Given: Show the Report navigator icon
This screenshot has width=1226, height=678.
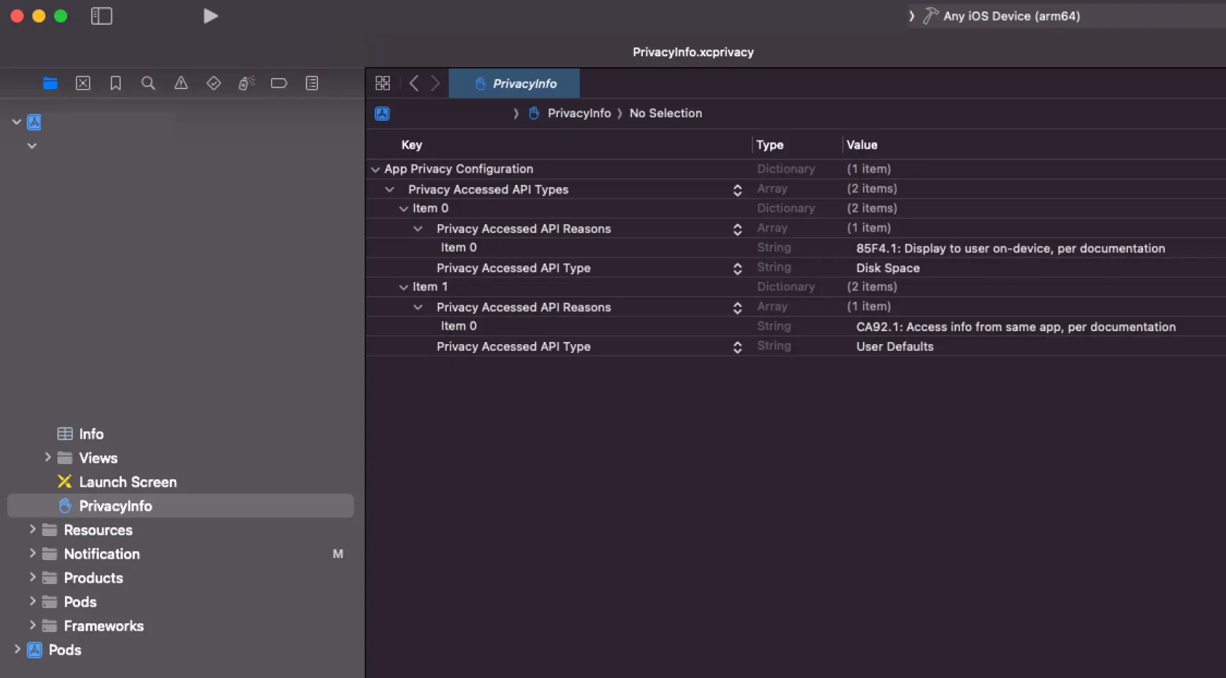Looking at the screenshot, I should [312, 84].
